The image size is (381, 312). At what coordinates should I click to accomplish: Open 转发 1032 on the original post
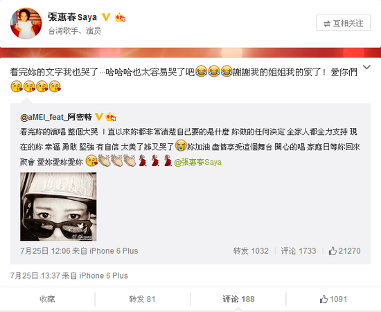pyautogui.click(x=251, y=251)
